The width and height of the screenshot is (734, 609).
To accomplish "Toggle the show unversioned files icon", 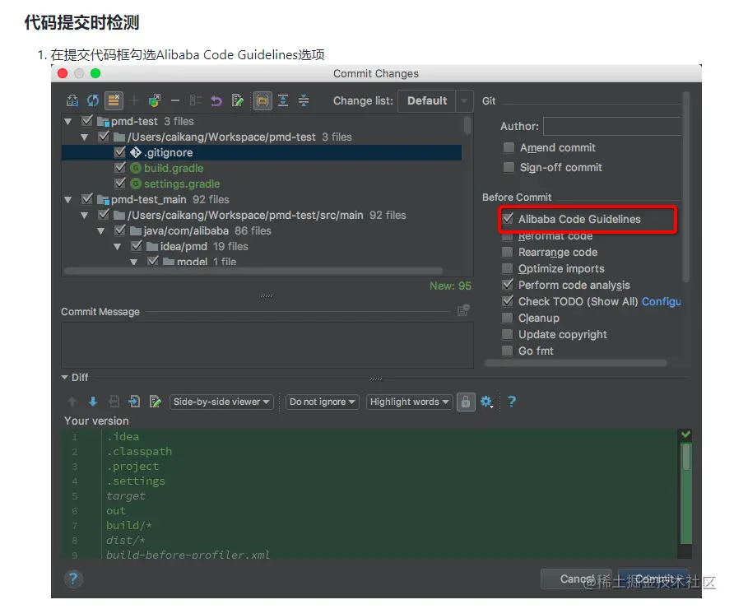I will (114, 100).
